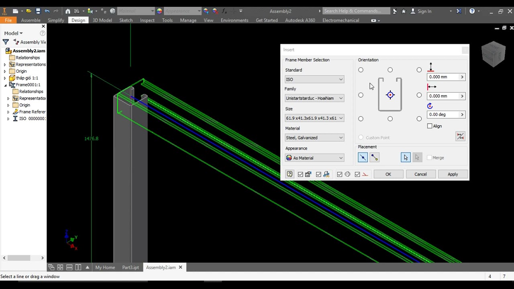This screenshot has width=514, height=289.
Task: Click the appearance color wheel icon in toolbar
Action: (159, 11)
